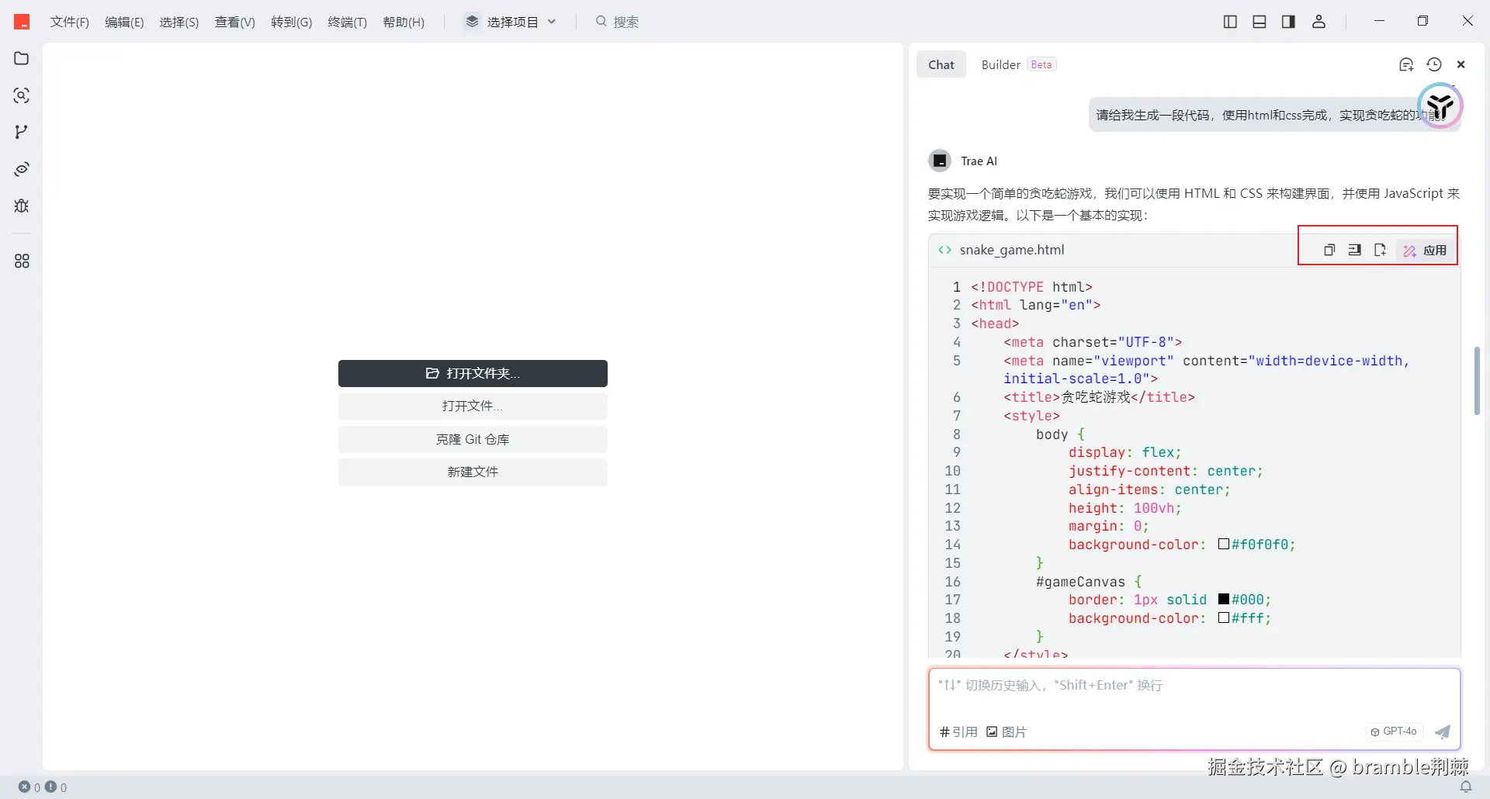Click the snake_game.html file name
Image resolution: width=1490 pixels, height=799 pixels.
coord(1012,250)
